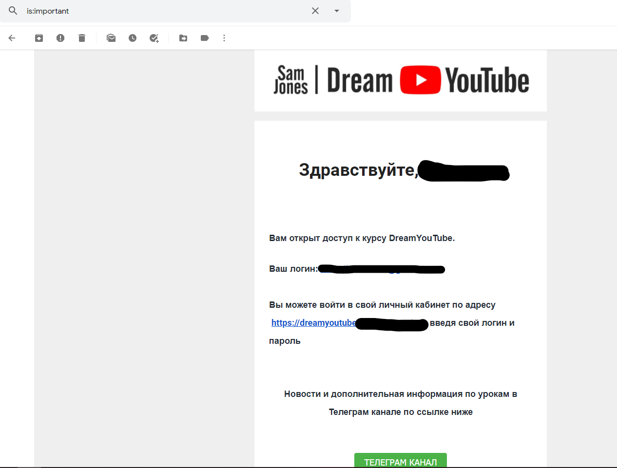Open the More options three-dot menu
This screenshot has height=468, width=617.
[x=224, y=38]
